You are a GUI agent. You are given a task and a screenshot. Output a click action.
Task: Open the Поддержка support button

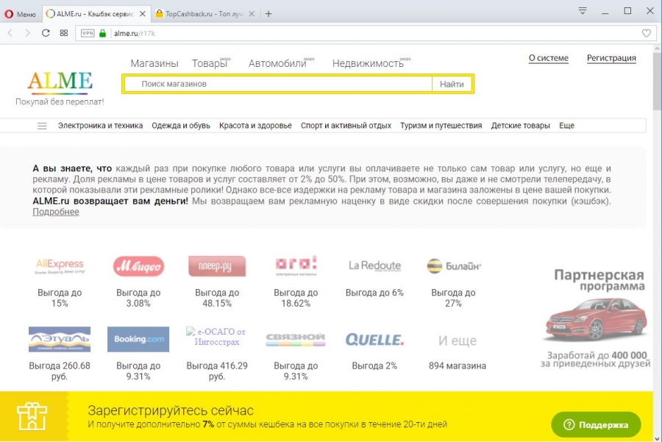pyautogui.click(x=596, y=424)
